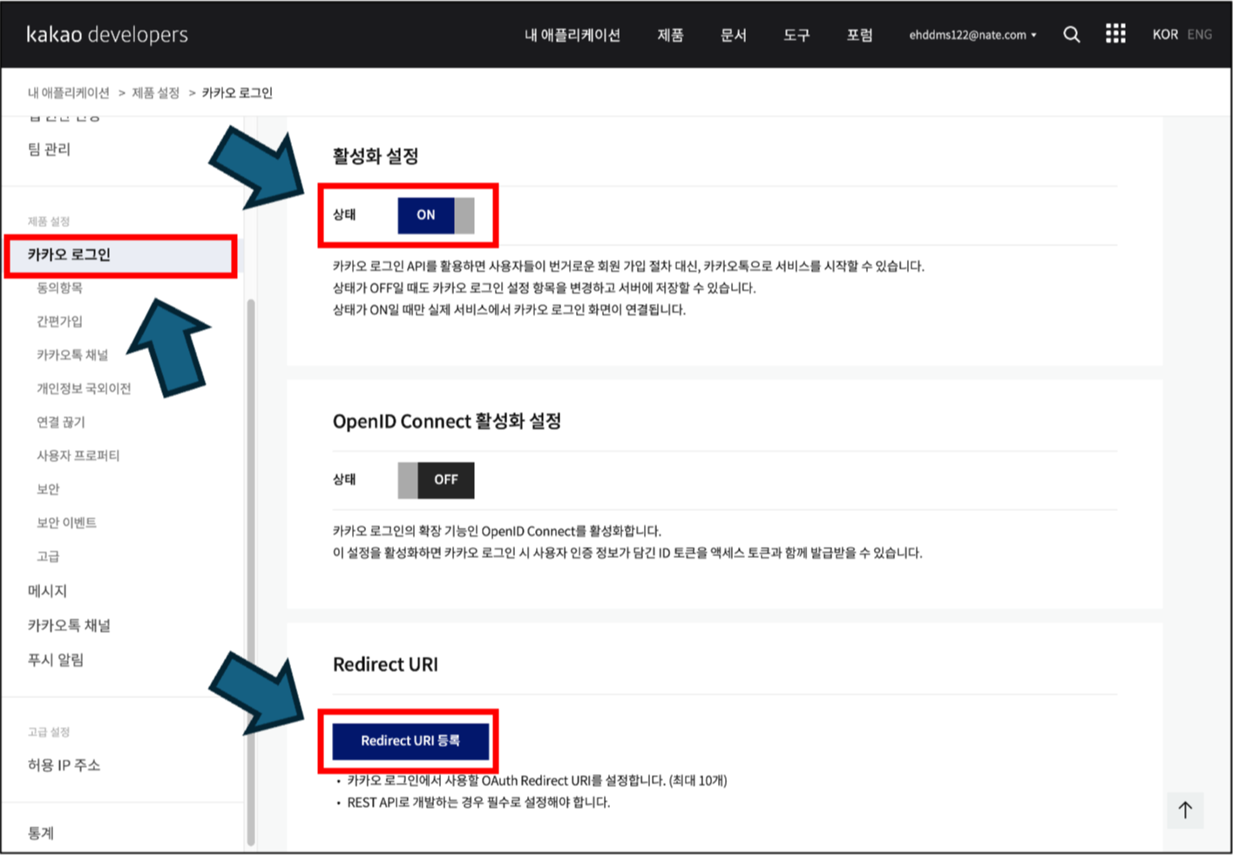Open 고급 sidebar sub-item

coord(48,556)
